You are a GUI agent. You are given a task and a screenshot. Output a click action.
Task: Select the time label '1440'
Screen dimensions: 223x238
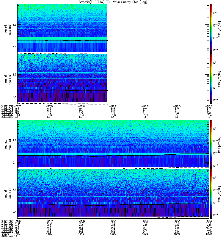click(x=81, y=234)
